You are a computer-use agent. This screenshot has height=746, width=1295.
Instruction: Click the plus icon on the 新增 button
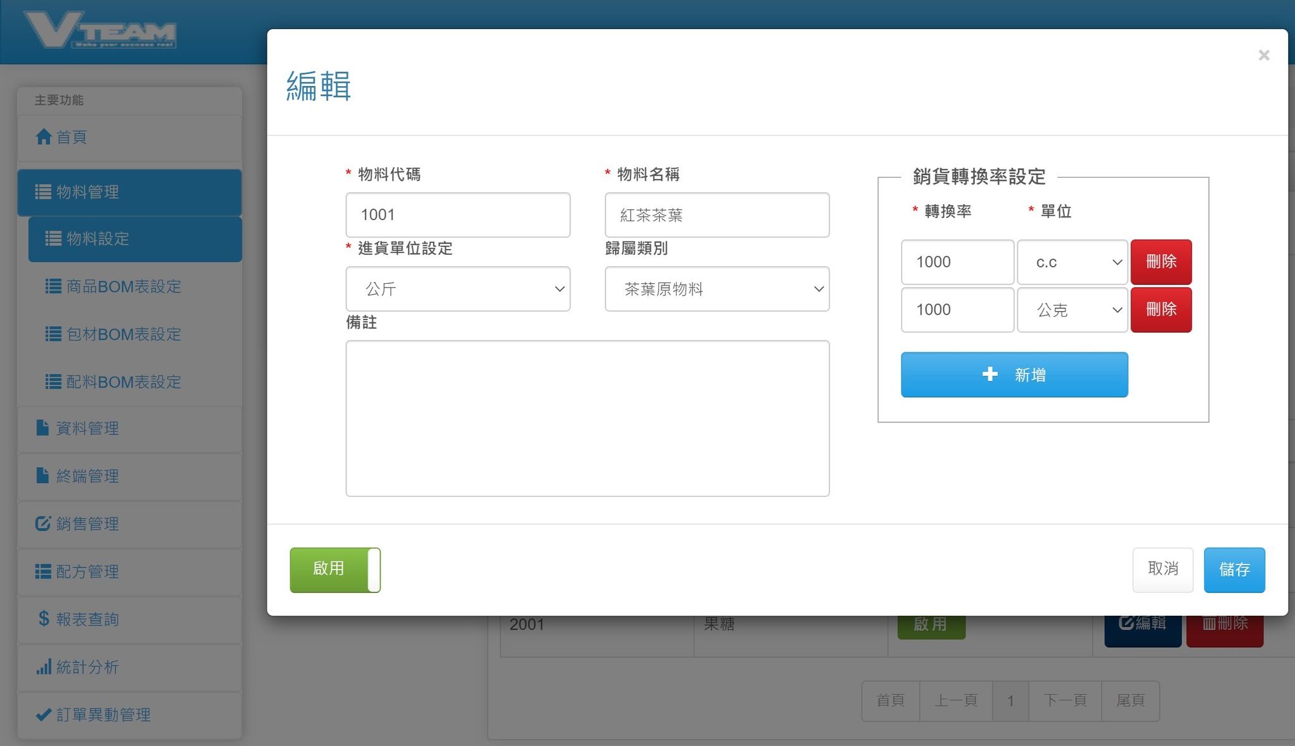coord(989,374)
